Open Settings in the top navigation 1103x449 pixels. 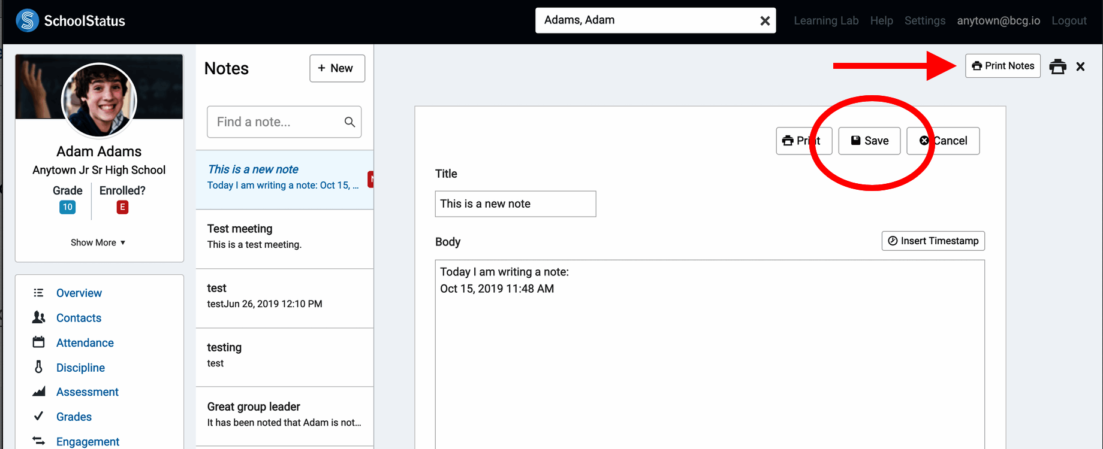click(x=924, y=21)
